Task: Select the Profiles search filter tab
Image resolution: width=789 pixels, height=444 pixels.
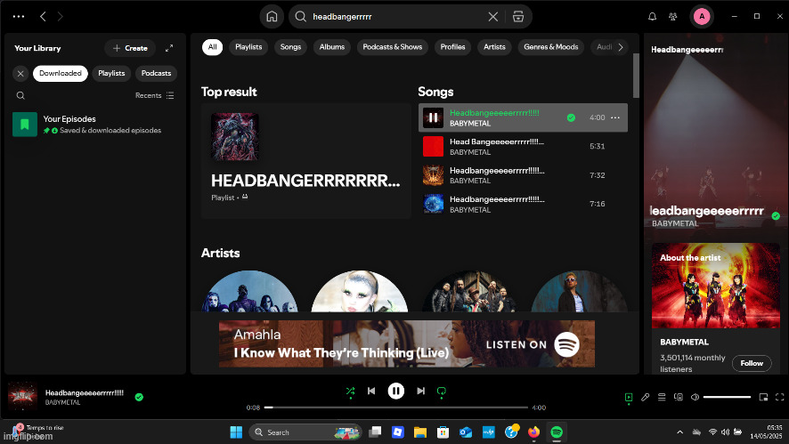Action: pos(452,47)
